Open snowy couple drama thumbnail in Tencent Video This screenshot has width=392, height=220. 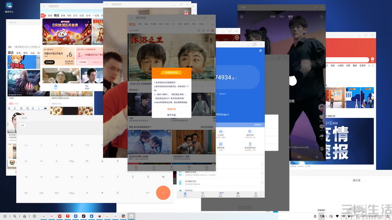point(149,142)
